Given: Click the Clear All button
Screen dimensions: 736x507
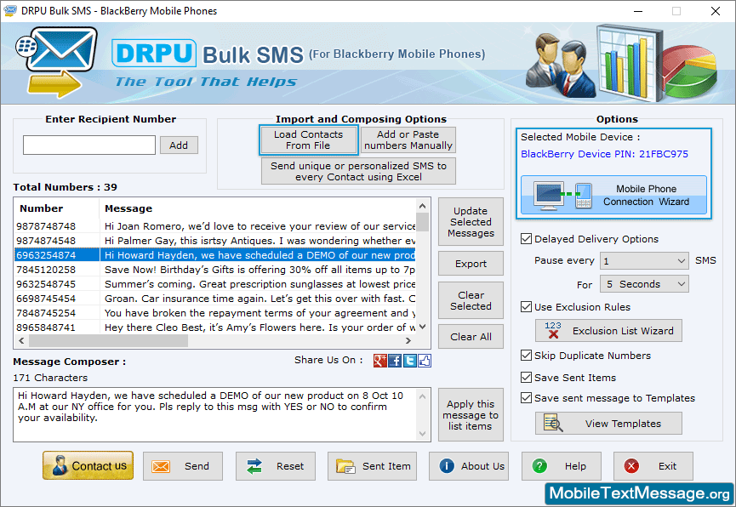Looking at the screenshot, I should coord(471,337).
